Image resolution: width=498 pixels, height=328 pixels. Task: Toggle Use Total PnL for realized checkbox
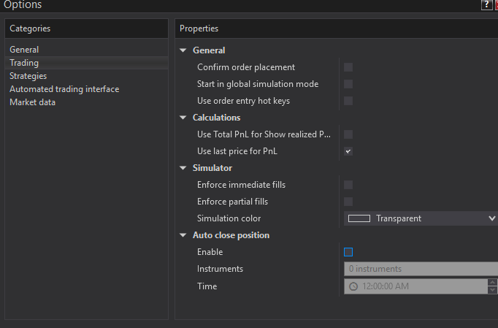(348, 134)
